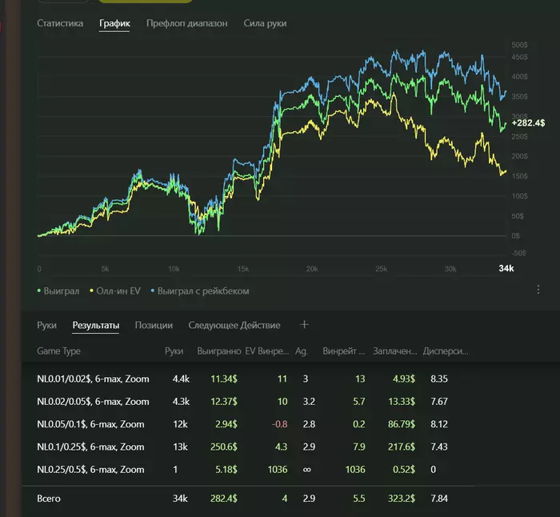Toggle the yellow Олл-ин EV legend series

(x=116, y=291)
